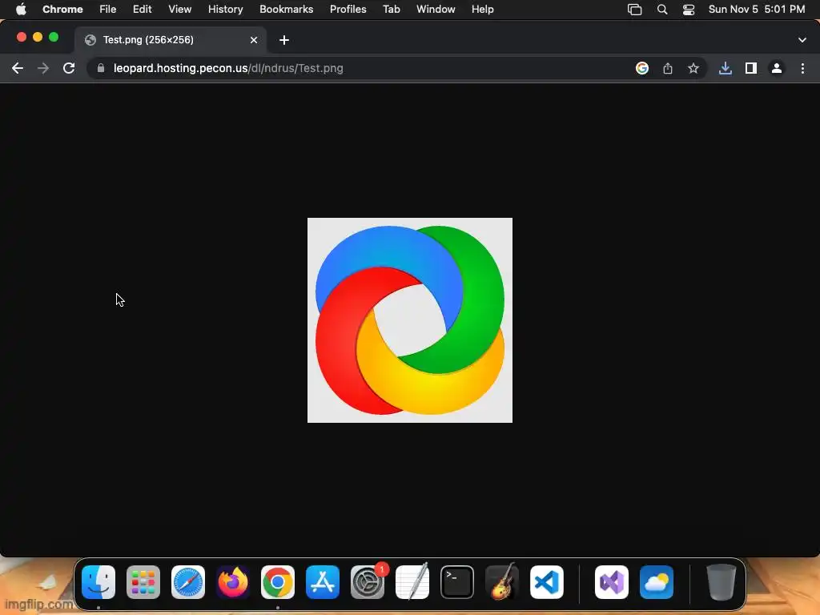Open the File menu
This screenshot has height=615, width=820.
tap(108, 10)
